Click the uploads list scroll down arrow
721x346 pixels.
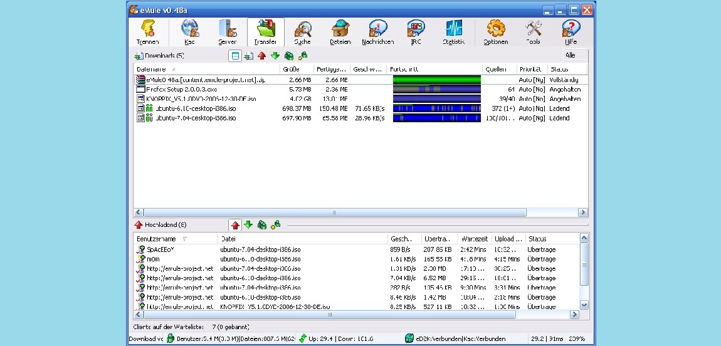tap(584, 305)
